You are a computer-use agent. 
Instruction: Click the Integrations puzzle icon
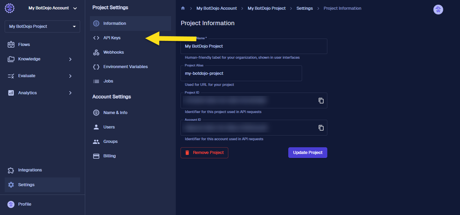coord(11,170)
